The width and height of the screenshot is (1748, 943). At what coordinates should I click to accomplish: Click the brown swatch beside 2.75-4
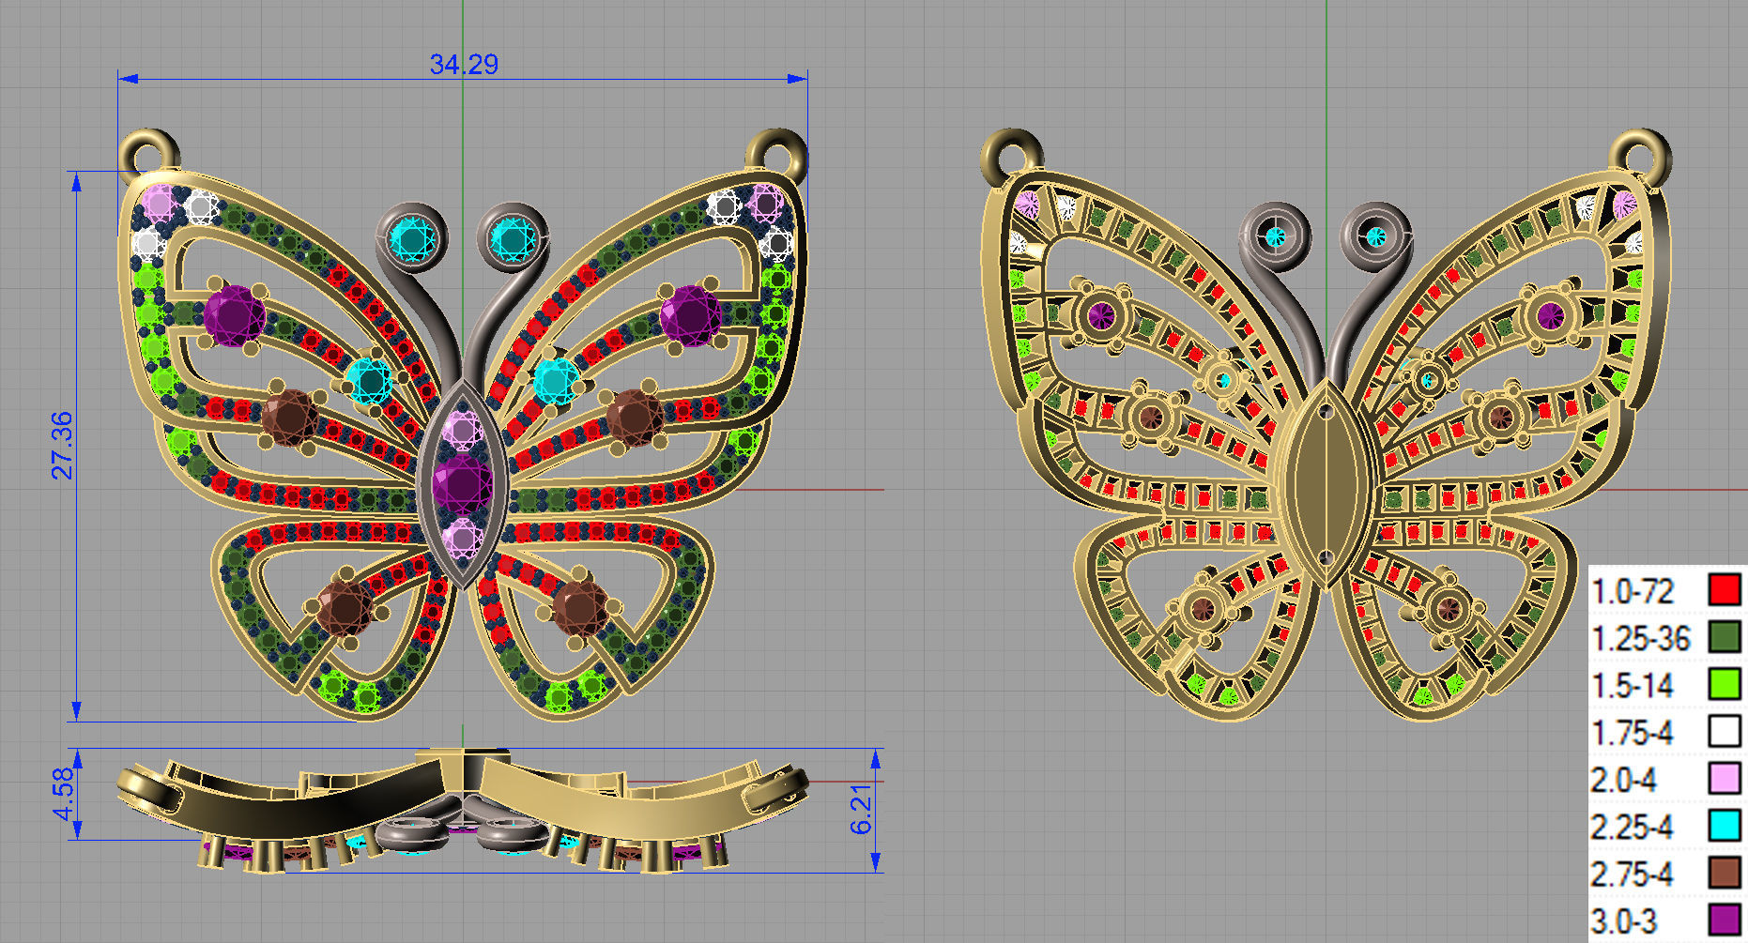pos(1725,873)
